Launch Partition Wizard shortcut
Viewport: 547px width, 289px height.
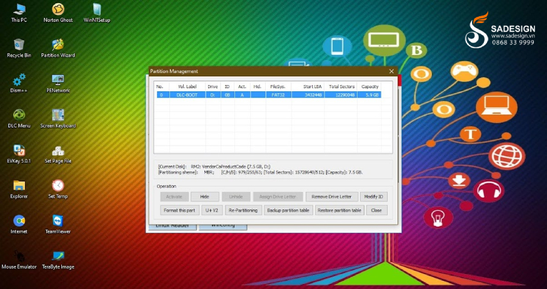(x=58, y=48)
